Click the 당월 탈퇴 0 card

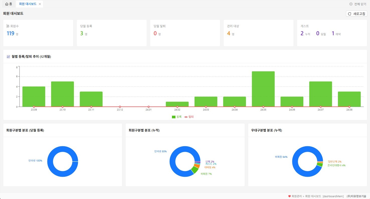click(185, 33)
